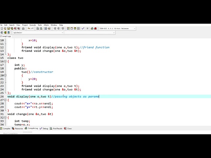Click the Delete Profiling Information icon

pos(95,29)
